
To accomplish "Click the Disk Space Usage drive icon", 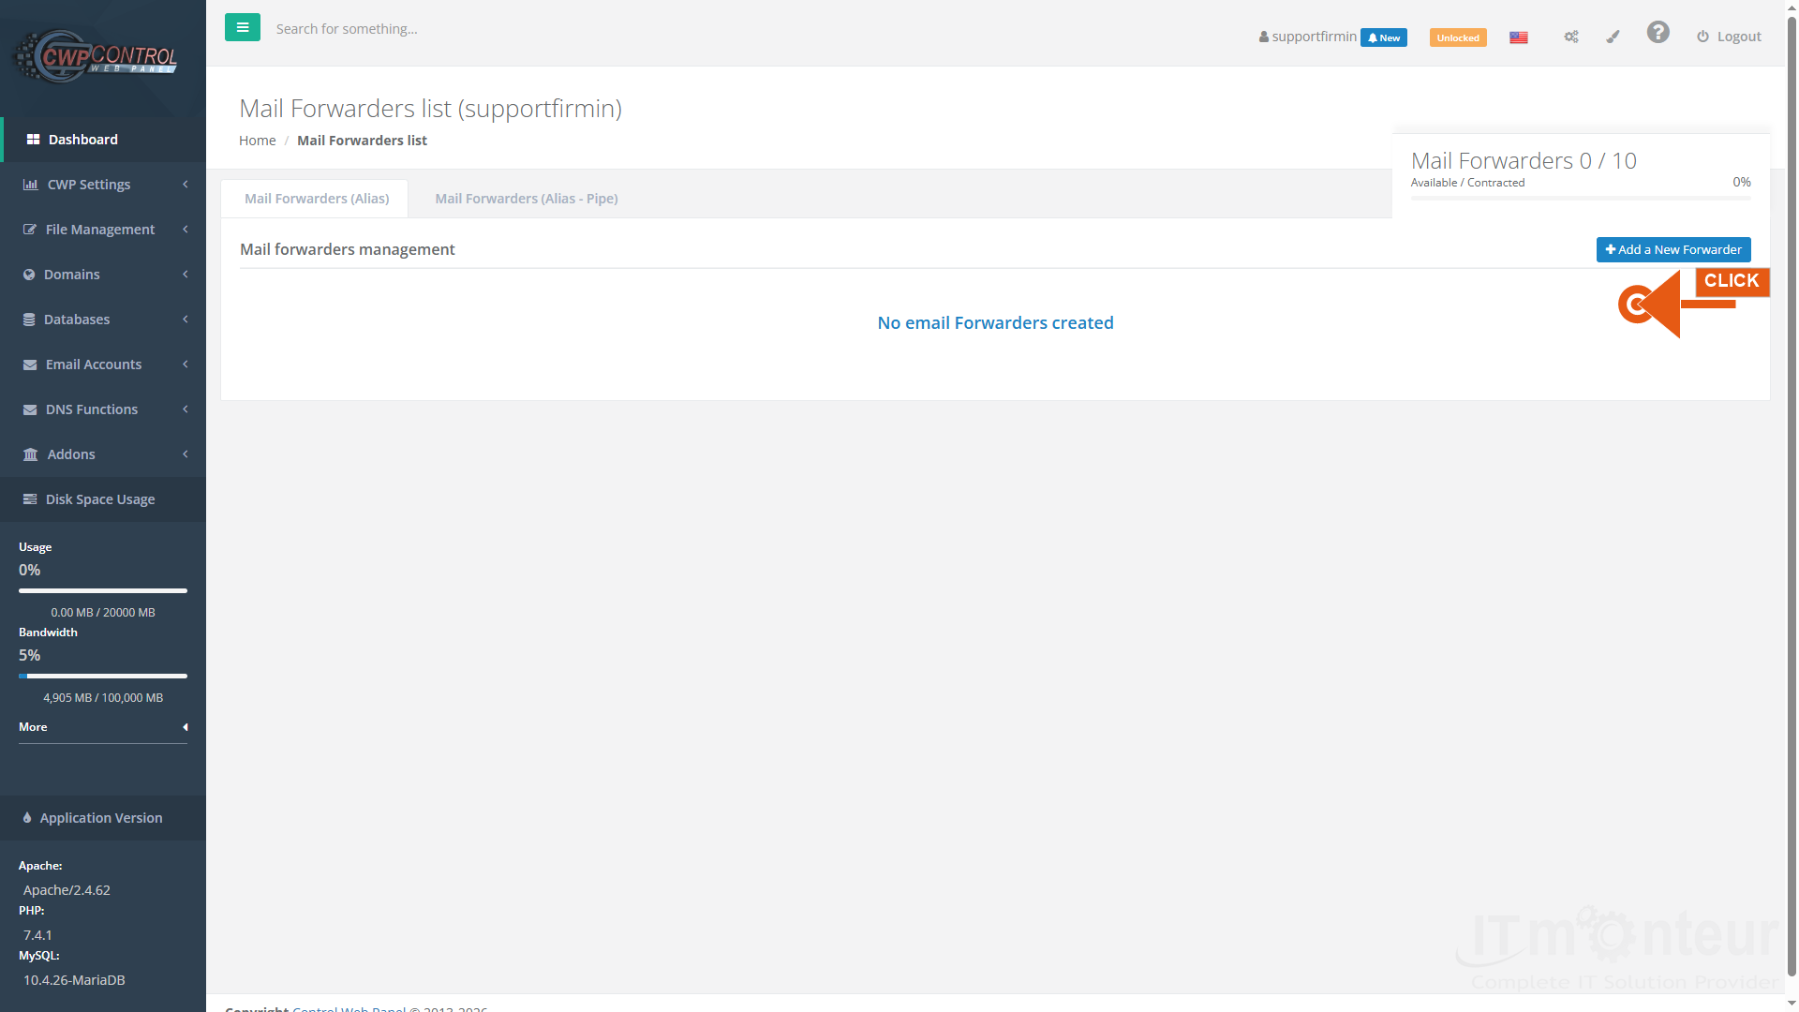I will pos(30,499).
